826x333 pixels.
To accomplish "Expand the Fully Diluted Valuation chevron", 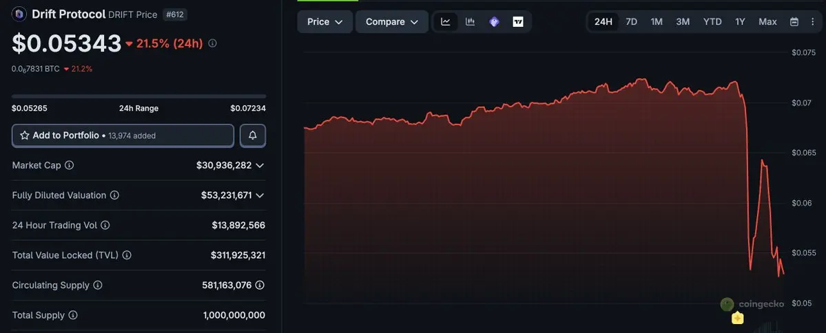I will pyautogui.click(x=260, y=195).
